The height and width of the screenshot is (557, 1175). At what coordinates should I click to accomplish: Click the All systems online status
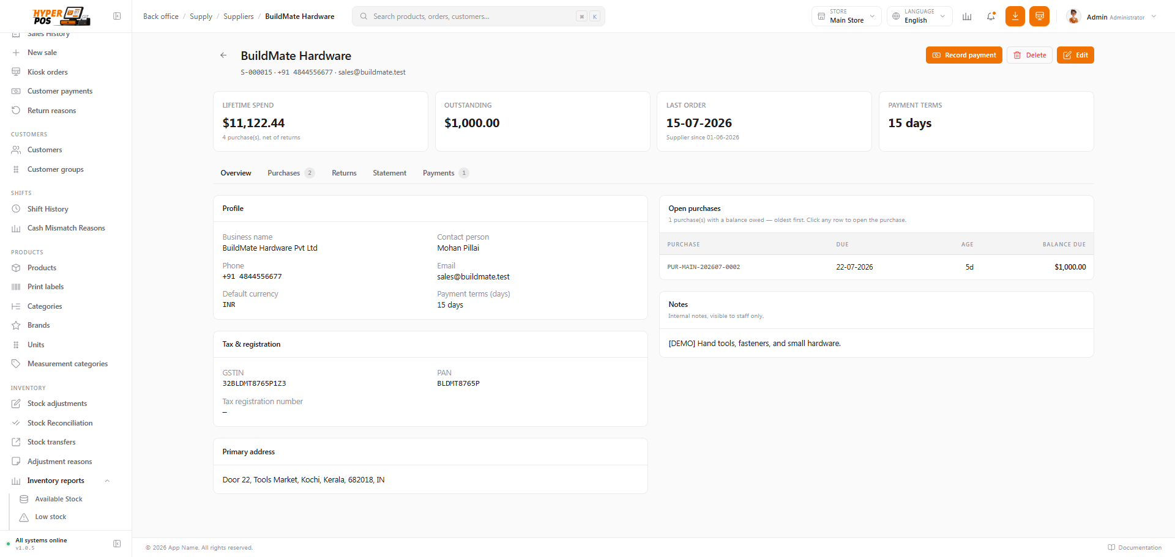(x=41, y=540)
